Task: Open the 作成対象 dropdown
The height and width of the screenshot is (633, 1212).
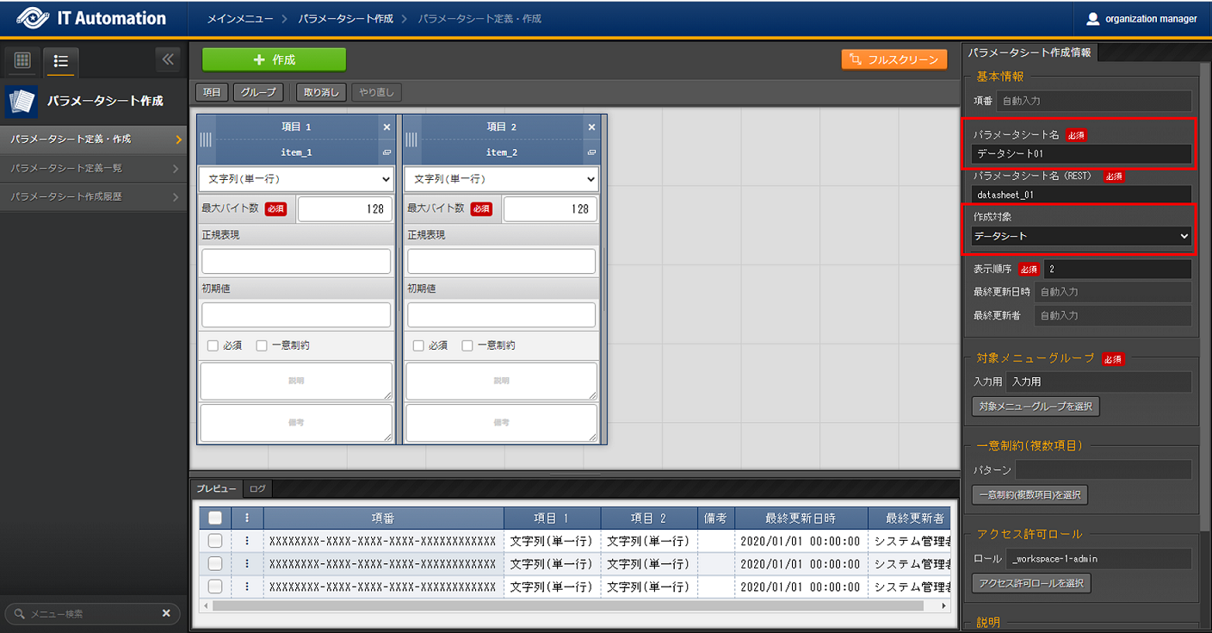Action: pyautogui.click(x=1080, y=236)
